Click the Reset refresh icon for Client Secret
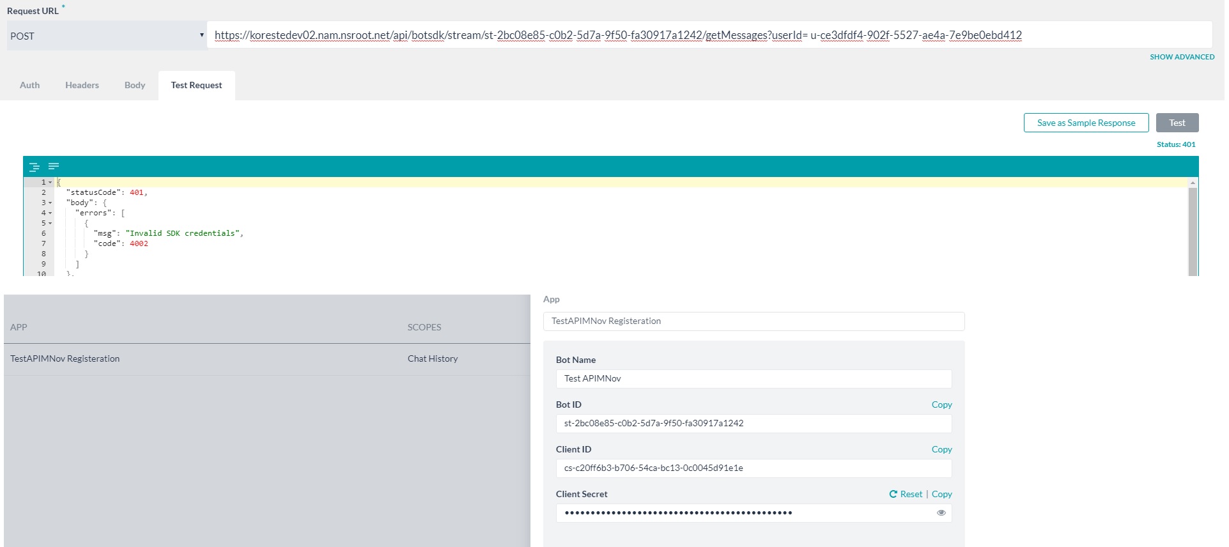The width and height of the screenshot is (1229, 547). (x=893, y=494)
